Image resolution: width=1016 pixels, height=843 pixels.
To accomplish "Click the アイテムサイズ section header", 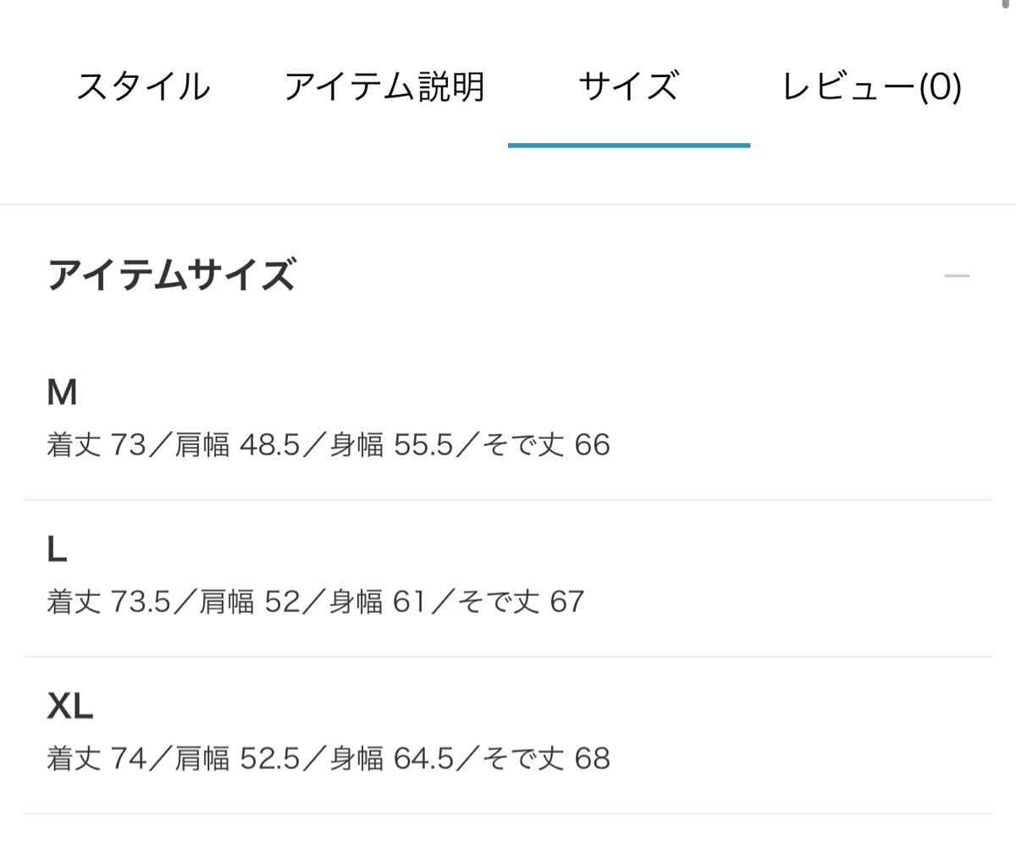I will click(171, 276).
